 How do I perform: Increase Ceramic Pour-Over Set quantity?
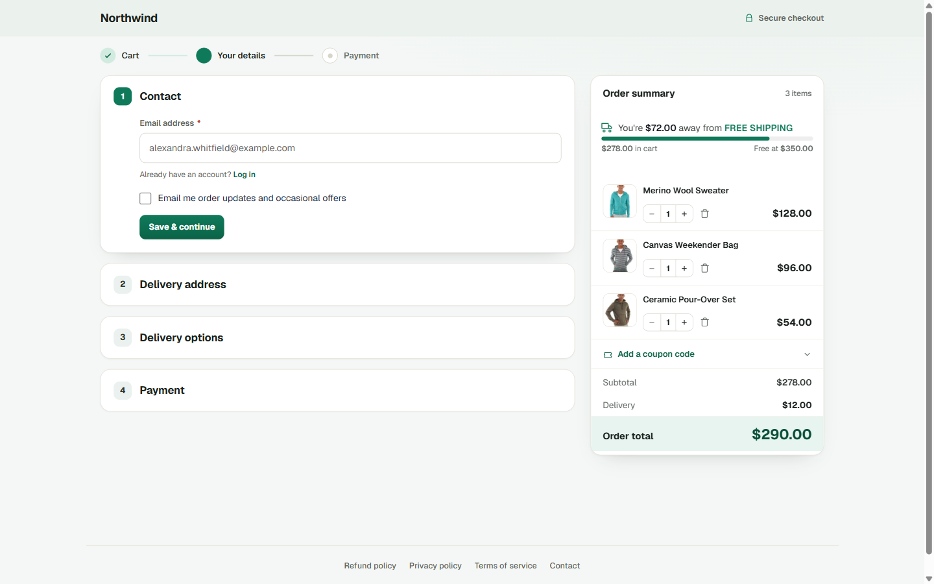click(684, 322)
